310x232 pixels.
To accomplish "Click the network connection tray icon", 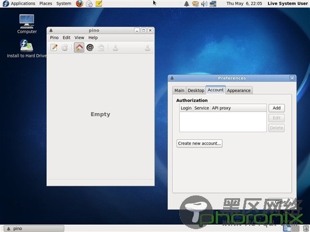I will [212, 3].
